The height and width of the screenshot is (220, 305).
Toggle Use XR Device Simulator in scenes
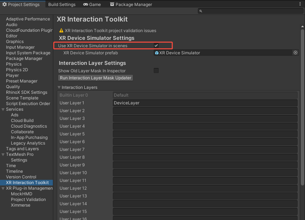[x=156, y=45]
